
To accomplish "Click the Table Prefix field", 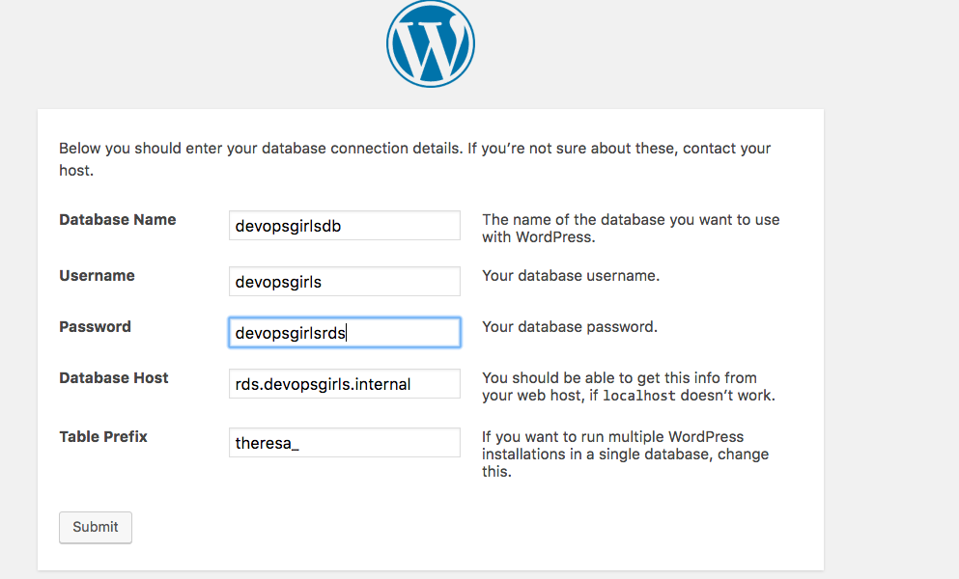I will click(345, 443).
